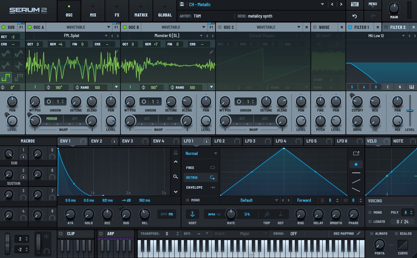Select the ENV 2 tab

(104, 141)
